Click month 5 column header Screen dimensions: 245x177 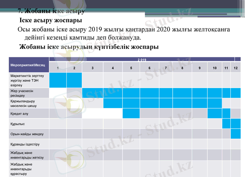pos(131,68)
